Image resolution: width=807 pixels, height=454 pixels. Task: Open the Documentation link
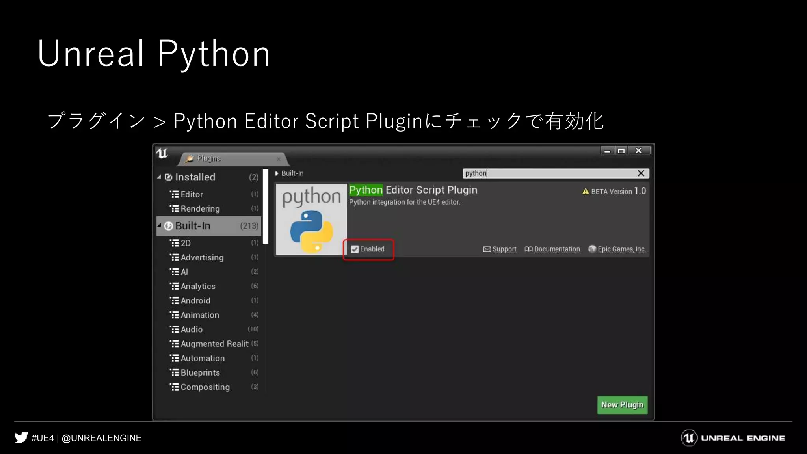tap(557, 249)
